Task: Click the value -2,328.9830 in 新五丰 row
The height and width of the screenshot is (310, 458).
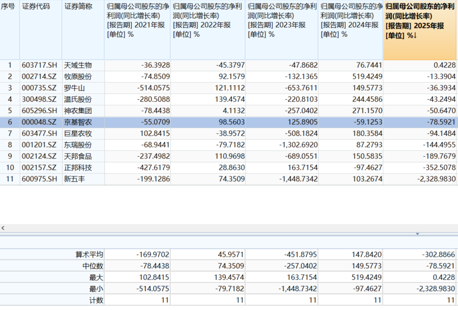Action: (437, 179)
